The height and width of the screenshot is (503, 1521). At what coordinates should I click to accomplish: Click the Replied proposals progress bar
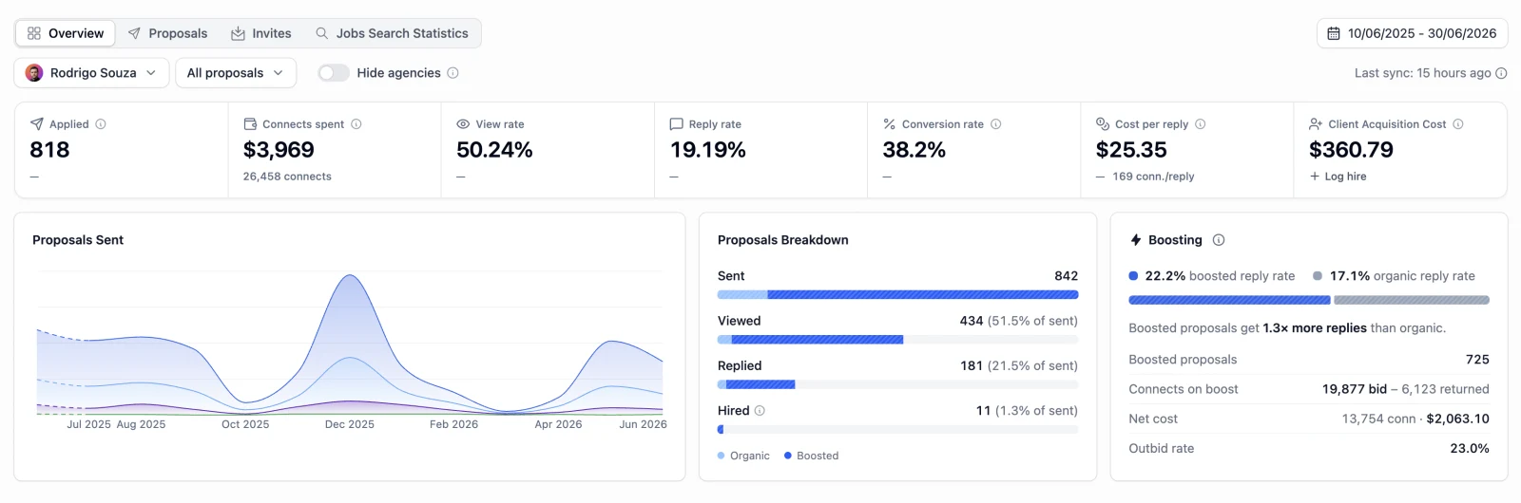click(897, 384)
